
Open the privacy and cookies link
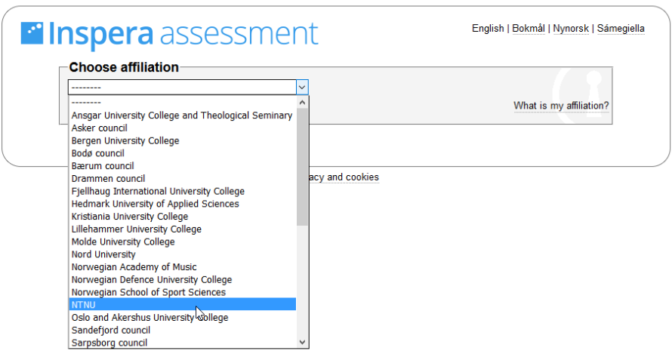[344, 177]
